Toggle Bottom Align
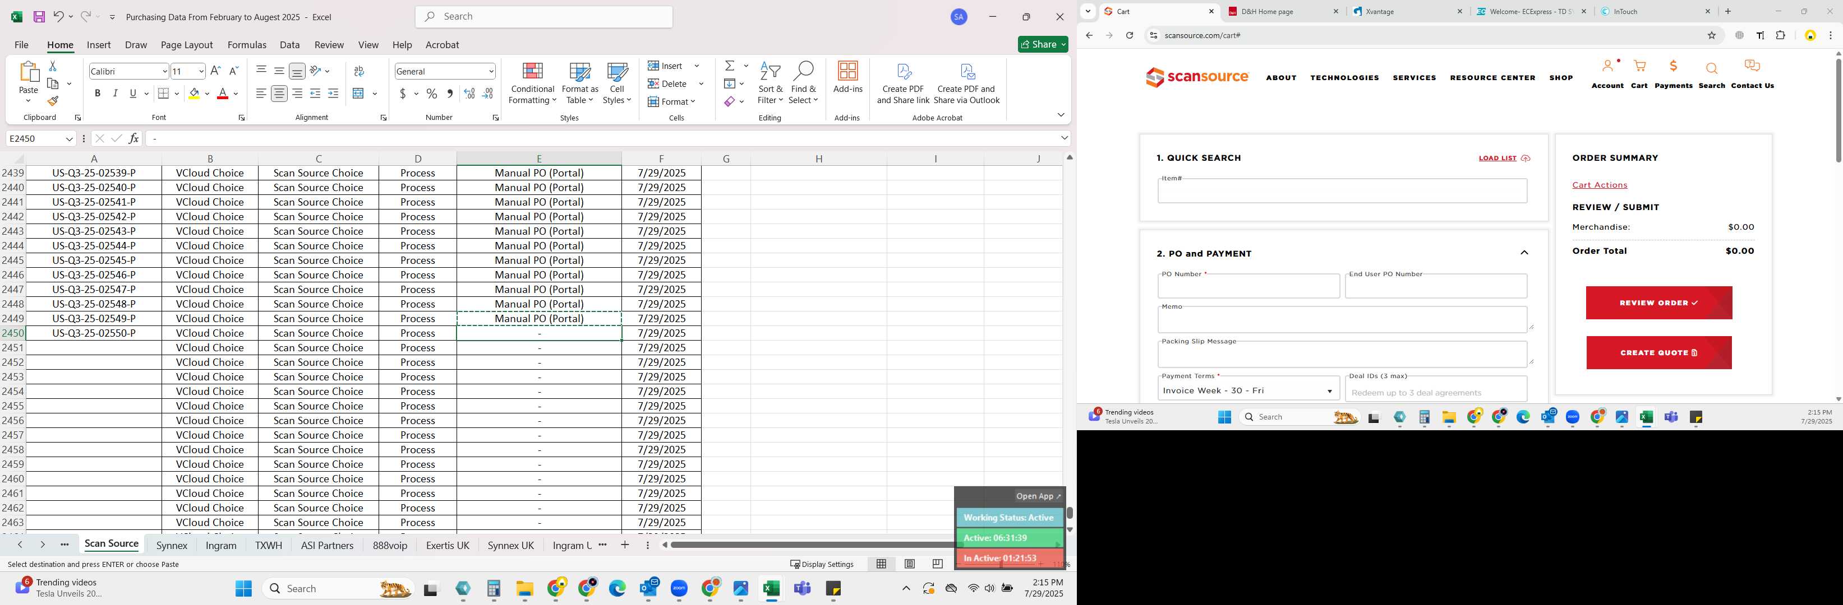1843x605 pixels. coord(297,71)
